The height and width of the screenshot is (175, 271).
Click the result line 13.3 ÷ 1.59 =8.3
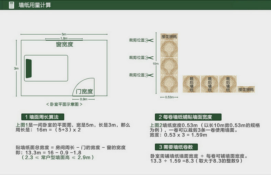tap(196, 161)
